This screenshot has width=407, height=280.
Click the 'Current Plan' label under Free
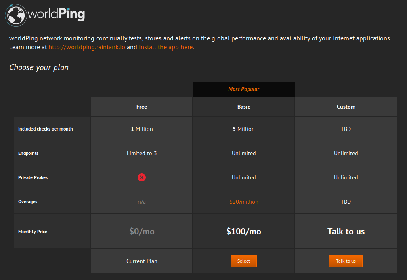click(142, 261)
